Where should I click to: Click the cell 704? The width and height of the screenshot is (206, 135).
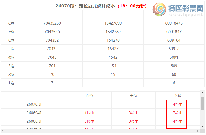point(52,66)
